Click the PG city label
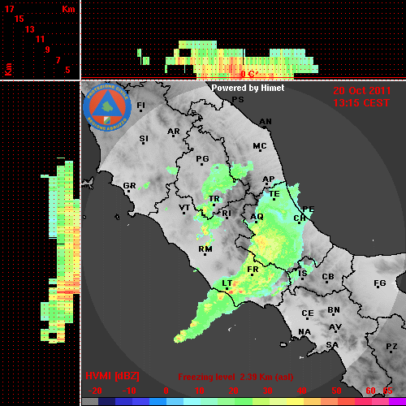 pos(202,158)
